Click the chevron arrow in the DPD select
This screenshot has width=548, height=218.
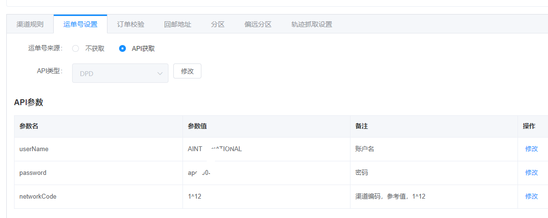pyautogui.click(x=160, y=73)
